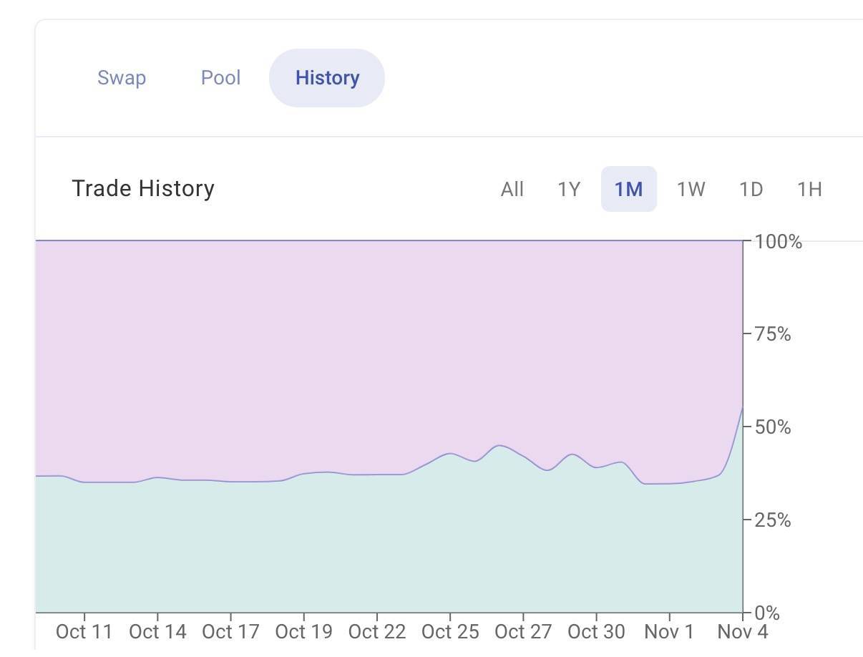This screenshot has height=657, width=863.
Task: Switch chart range to 1W
Action: 691,190
